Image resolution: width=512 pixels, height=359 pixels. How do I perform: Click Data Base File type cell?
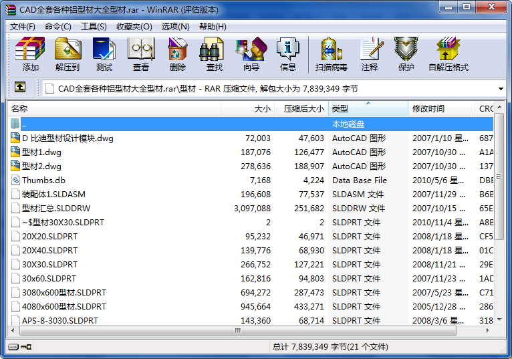coord(360,181)
